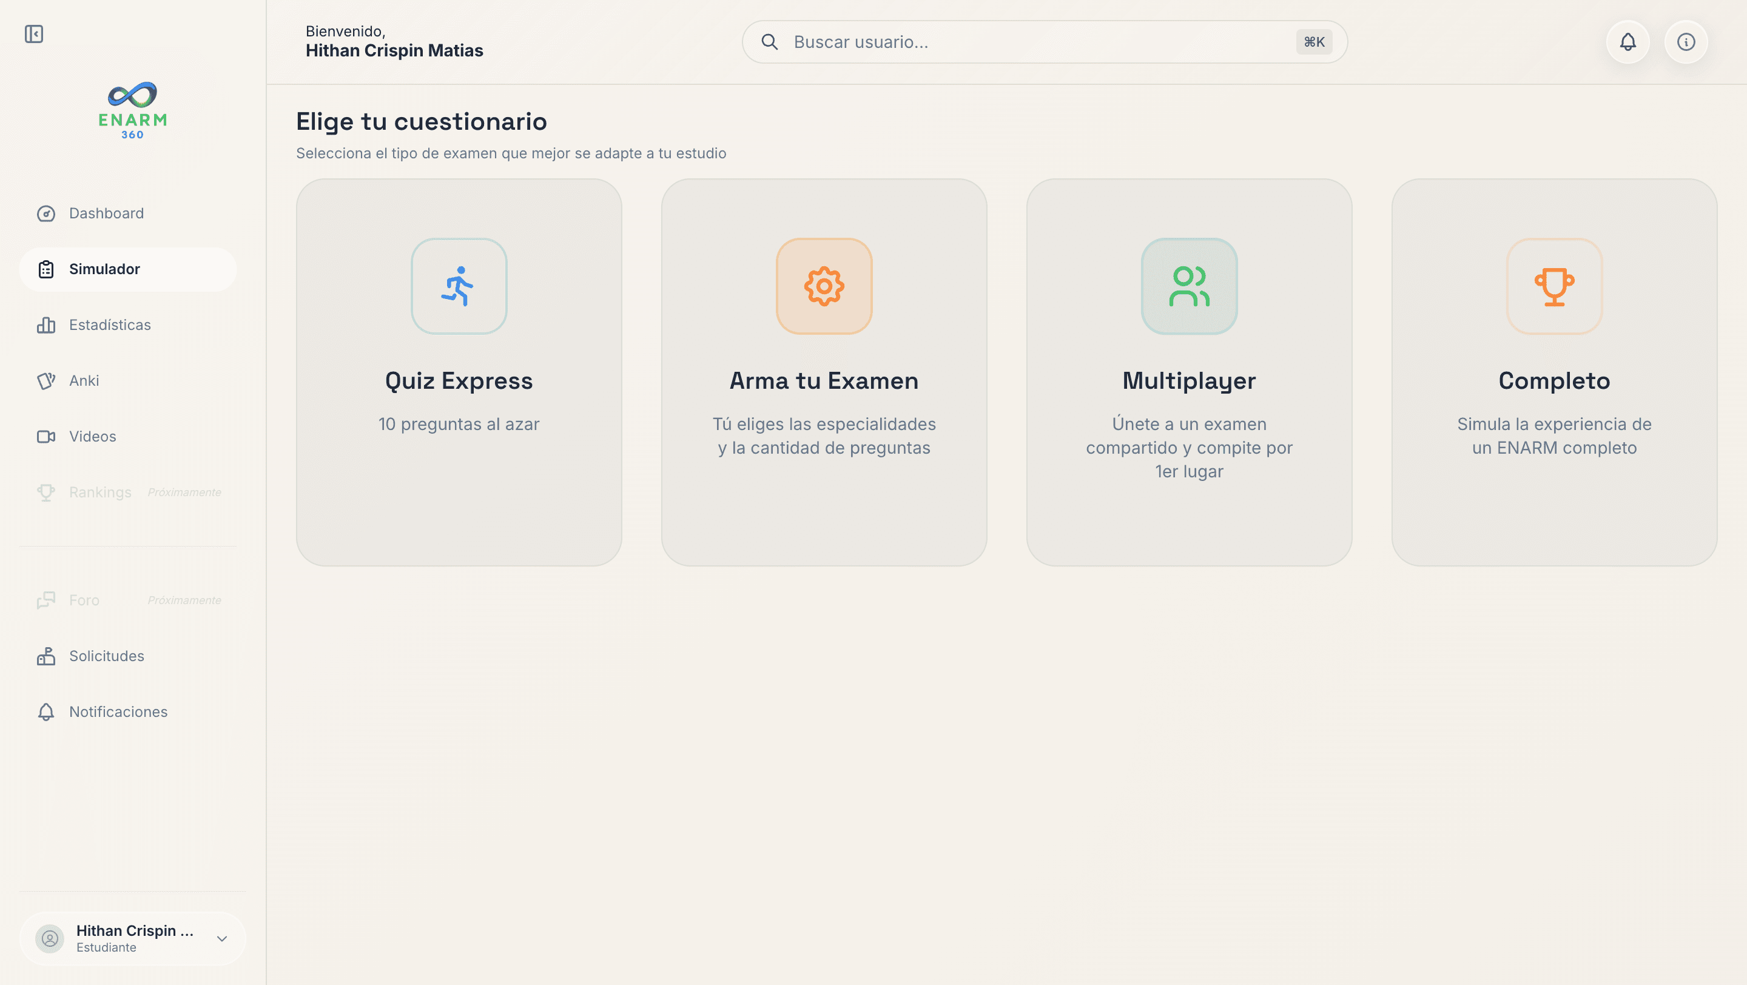The image size is (1747, 985).
Task: Click the Simulador clipboard icon
Action: [x=46, y=269]
